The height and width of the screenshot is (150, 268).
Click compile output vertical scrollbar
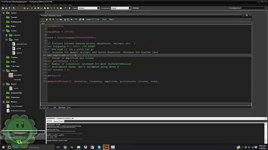(x=265, y=133)
